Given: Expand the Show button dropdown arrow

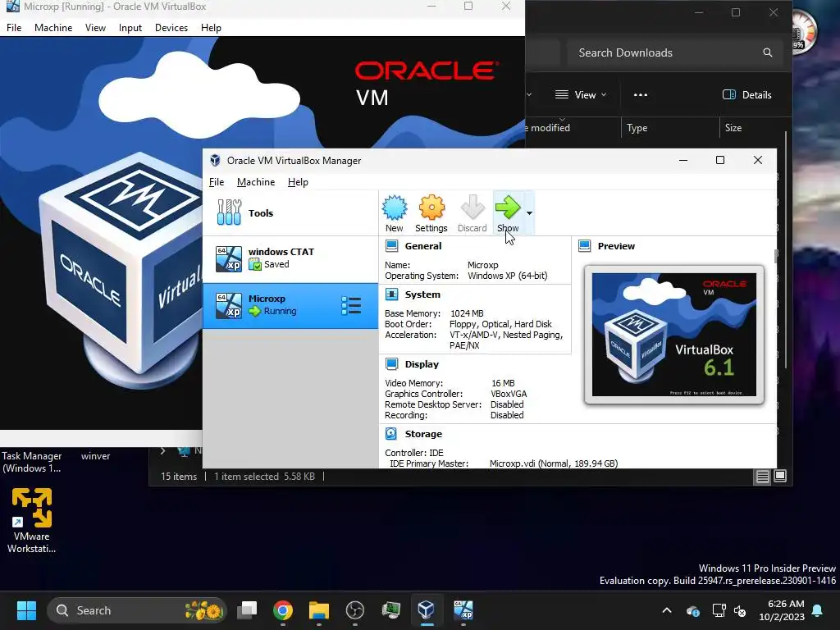Looking at the screenshot, I should [529, 213].
